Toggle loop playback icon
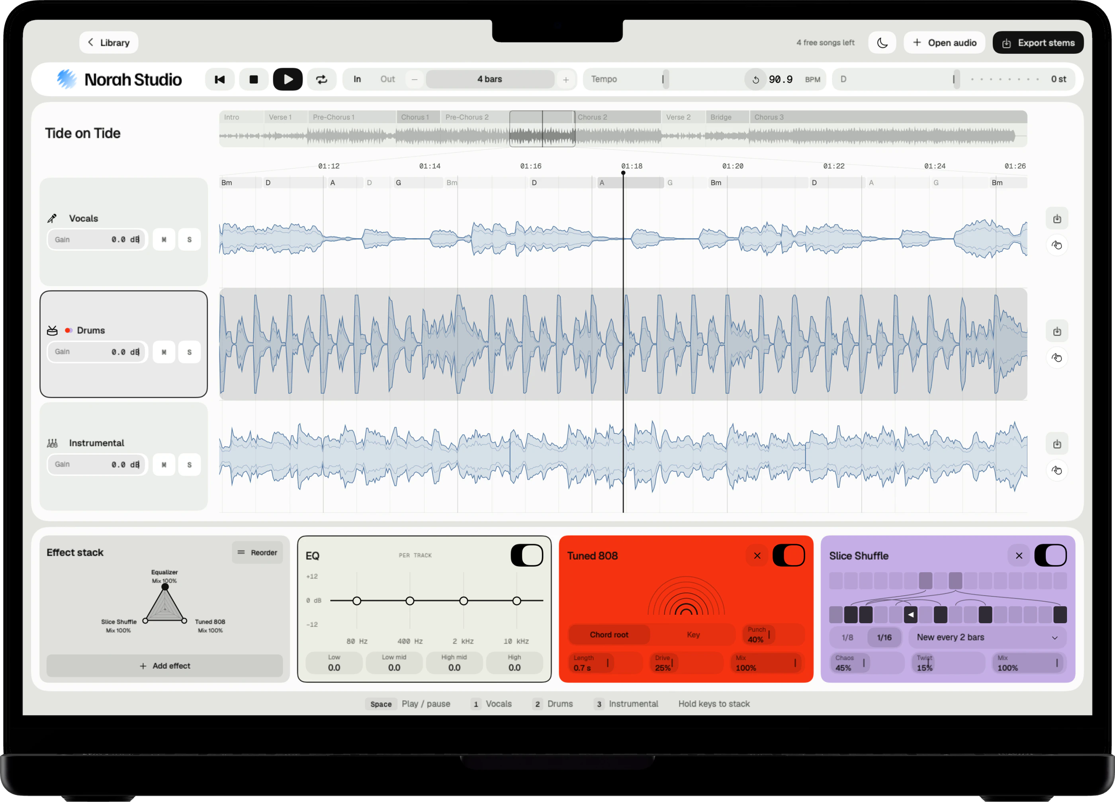This screenshot has height=802, width=1115. click(x=321, y=79)
